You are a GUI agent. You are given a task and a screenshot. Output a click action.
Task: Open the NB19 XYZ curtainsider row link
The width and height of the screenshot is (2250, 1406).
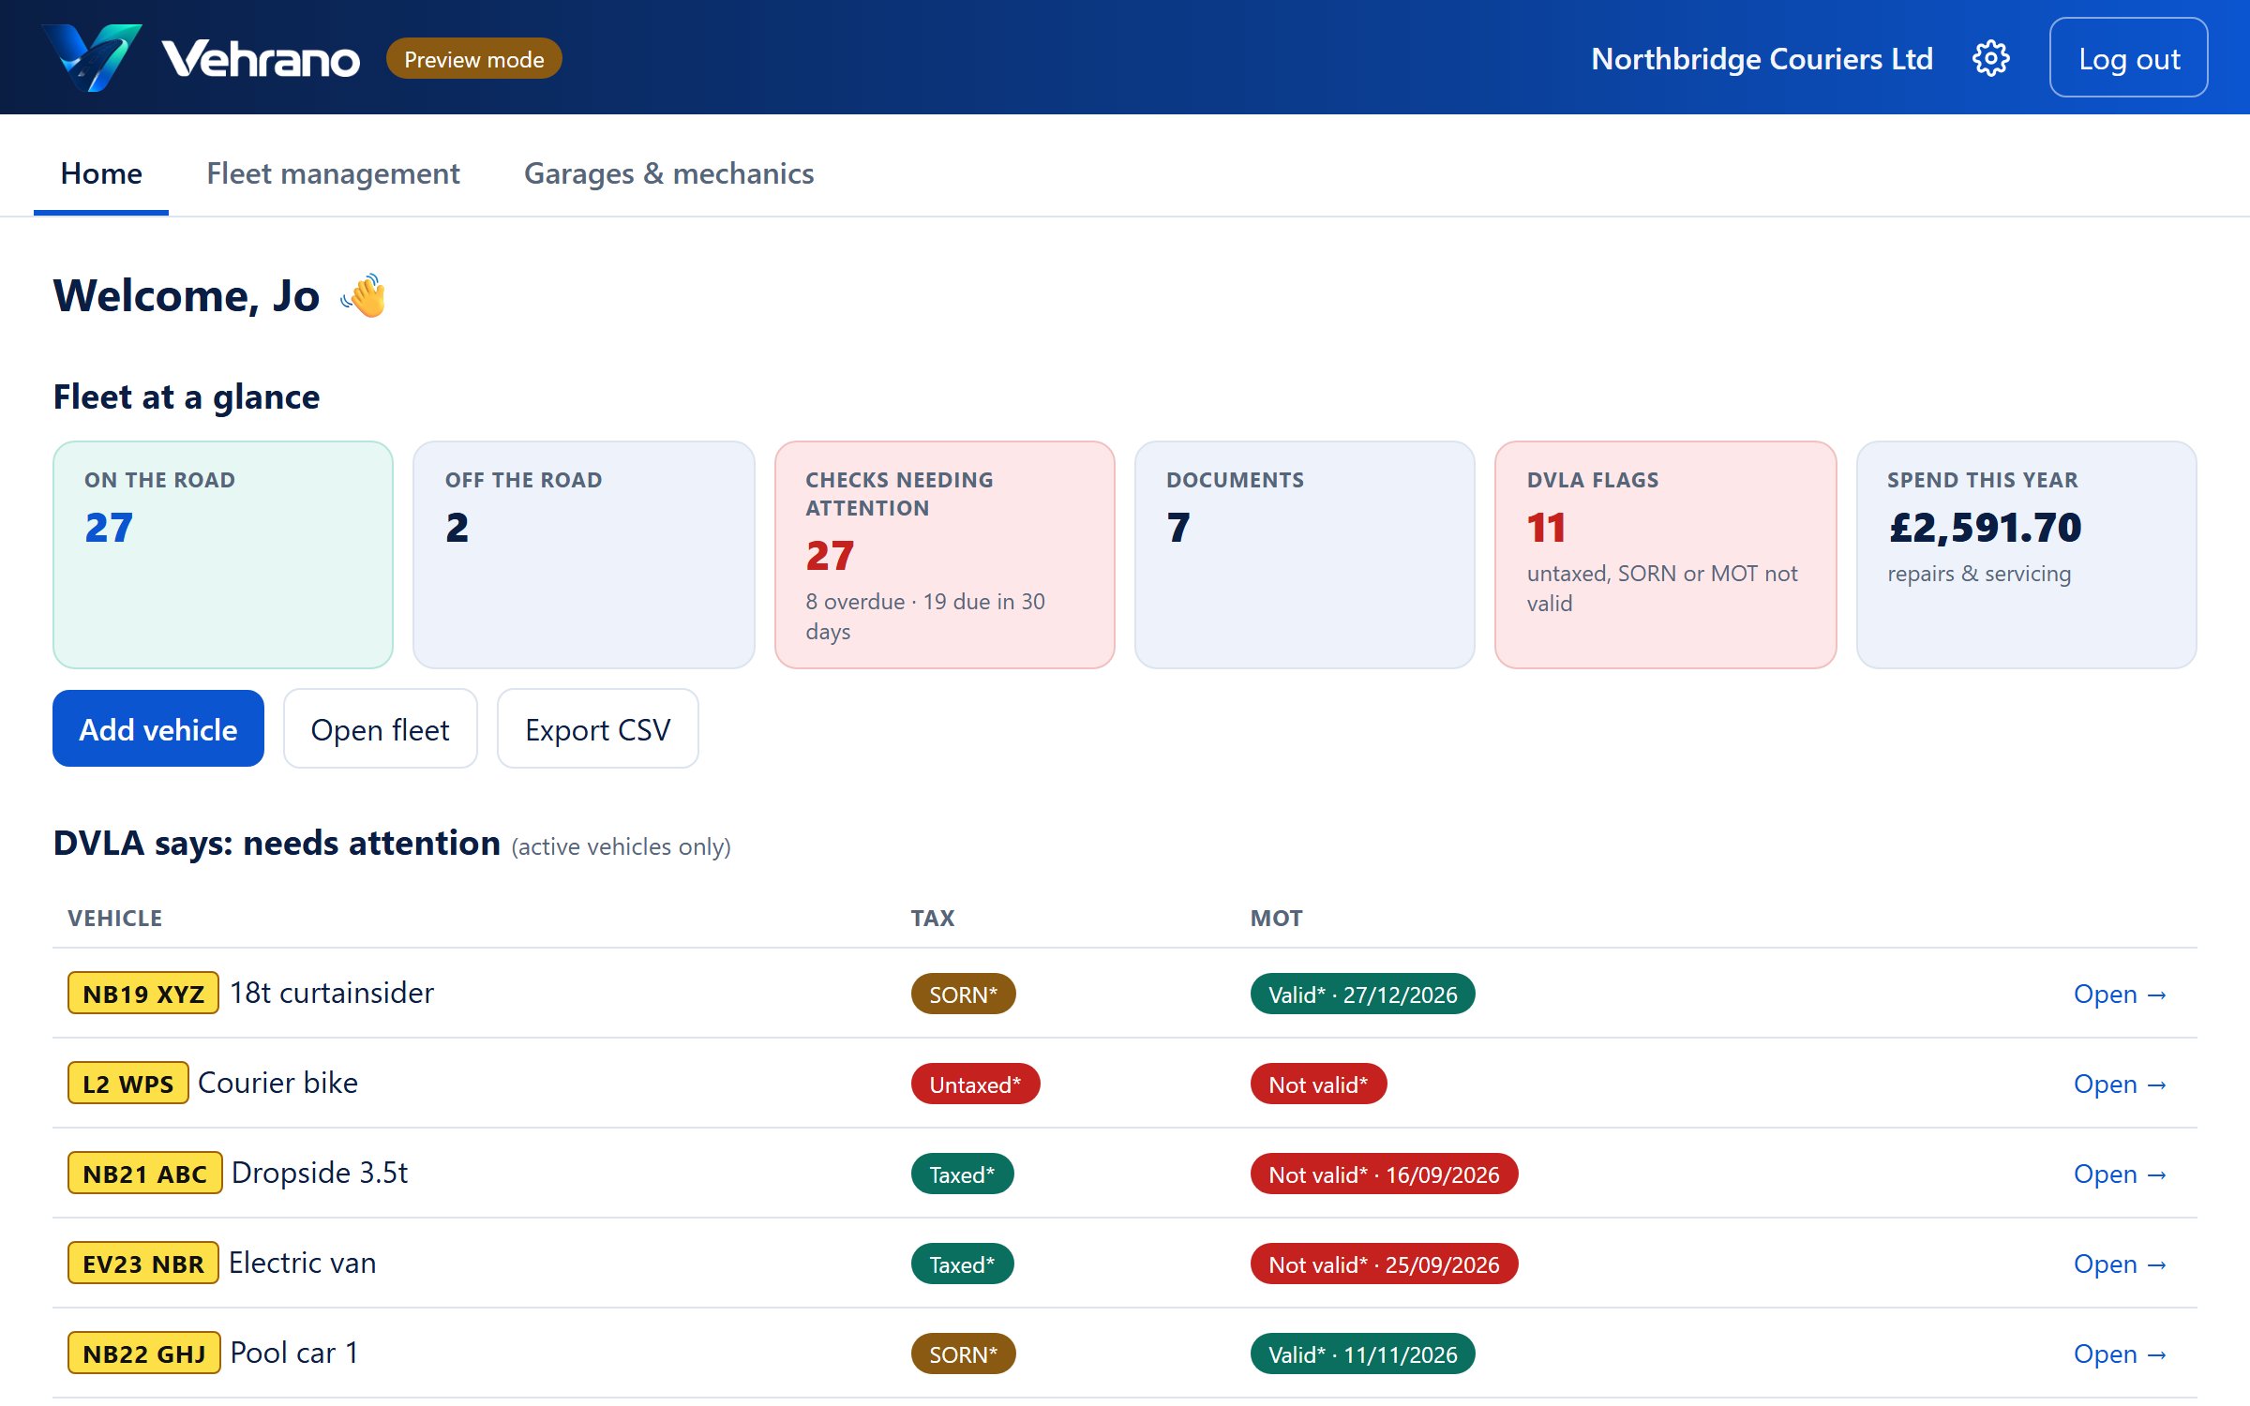(x=2119, y=994)
